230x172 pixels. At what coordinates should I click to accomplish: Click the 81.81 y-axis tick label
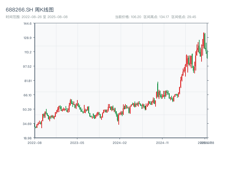[28, 81]
